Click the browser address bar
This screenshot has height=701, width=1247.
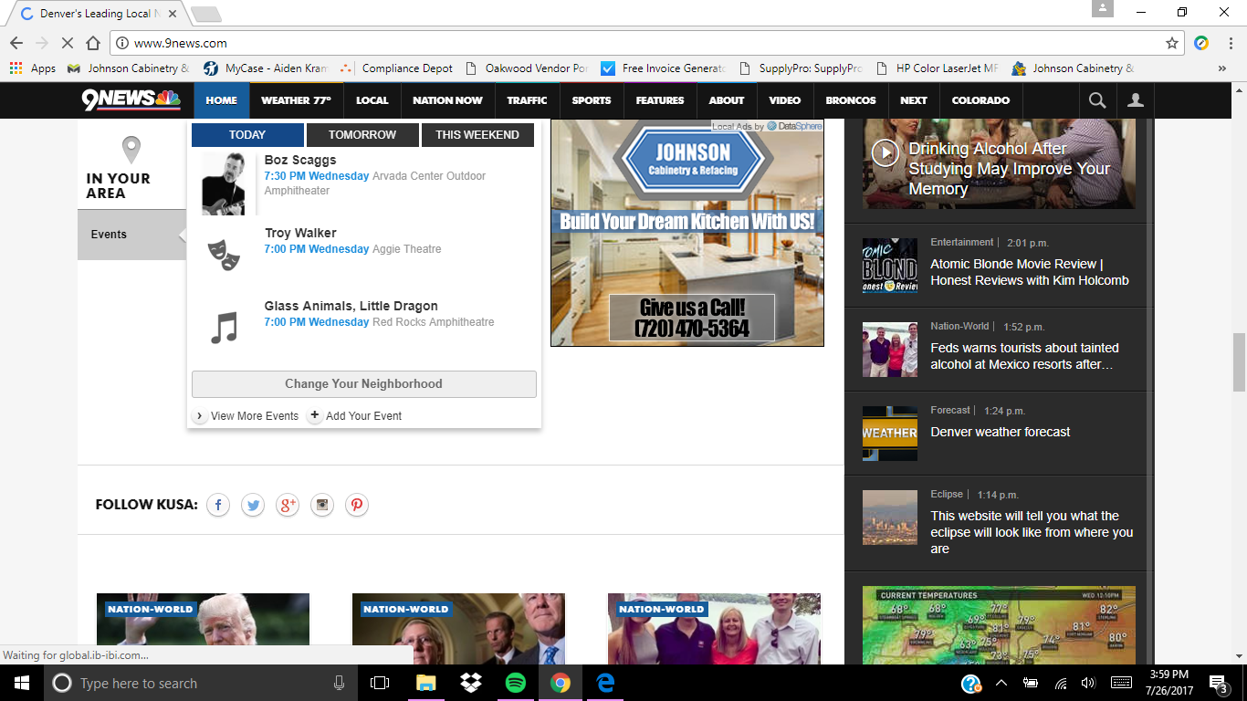click(x=645, y=43)
